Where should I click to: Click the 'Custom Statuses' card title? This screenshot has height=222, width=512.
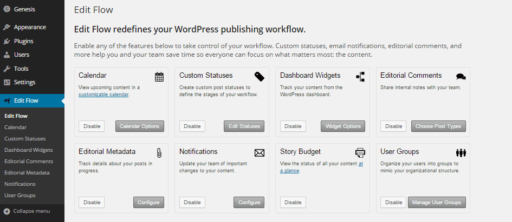tap(206, 76)
